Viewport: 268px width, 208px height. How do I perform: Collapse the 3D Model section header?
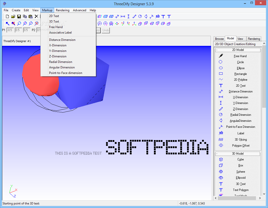238,153
